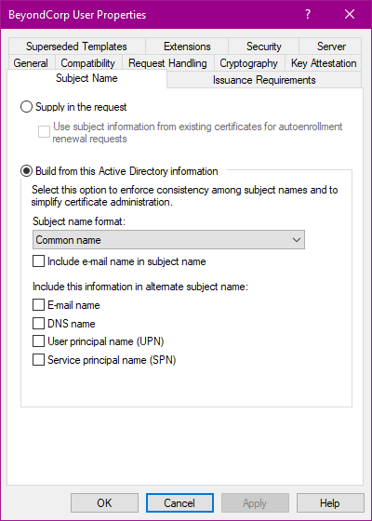Click the 'Select this option to enforce consistency' description
Screen dimensions: 372x521
tap(185, 196)
